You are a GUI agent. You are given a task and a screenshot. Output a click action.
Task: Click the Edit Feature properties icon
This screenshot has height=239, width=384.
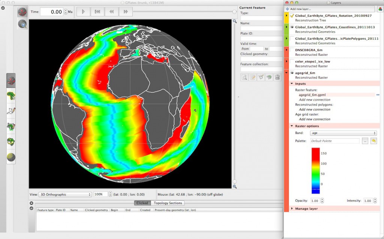point(252,77)
